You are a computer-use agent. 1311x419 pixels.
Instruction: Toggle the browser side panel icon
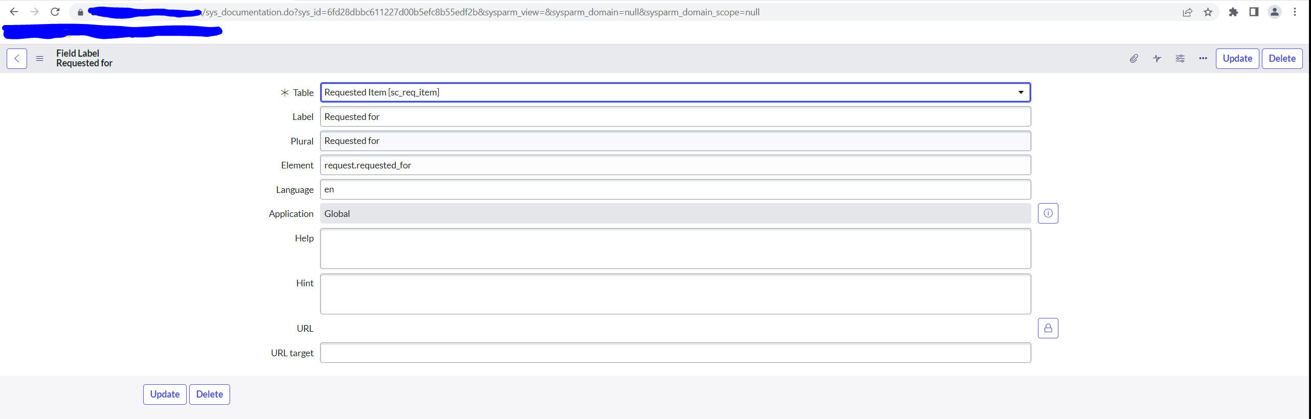click(x=1254, y=12)
